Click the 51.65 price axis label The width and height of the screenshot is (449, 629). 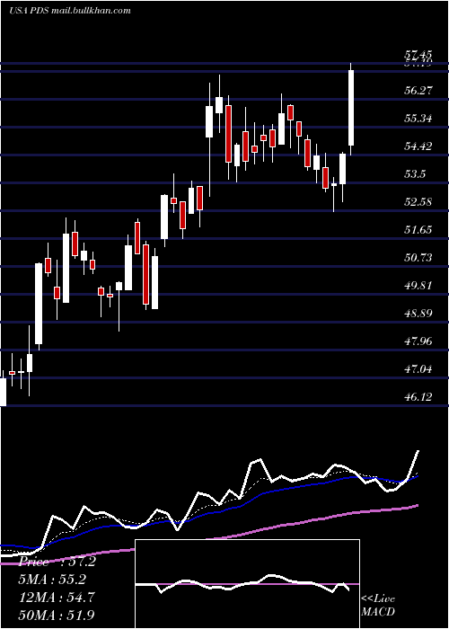(418, 230)
